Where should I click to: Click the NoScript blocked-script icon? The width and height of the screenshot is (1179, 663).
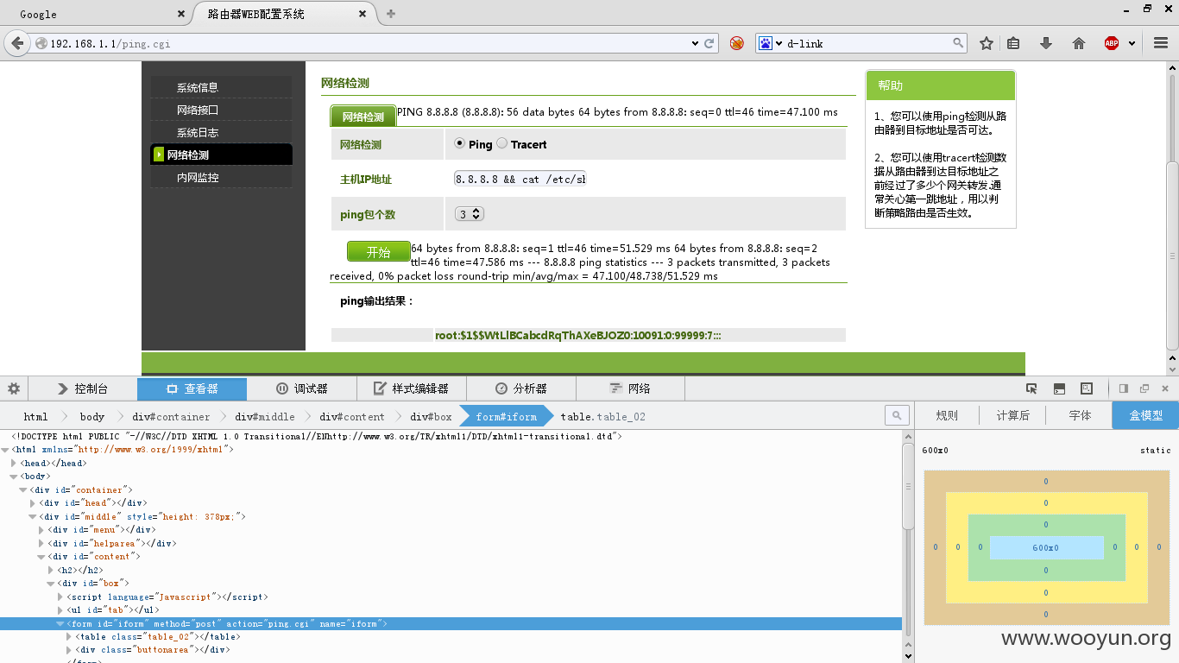click(x=736, y=43)
